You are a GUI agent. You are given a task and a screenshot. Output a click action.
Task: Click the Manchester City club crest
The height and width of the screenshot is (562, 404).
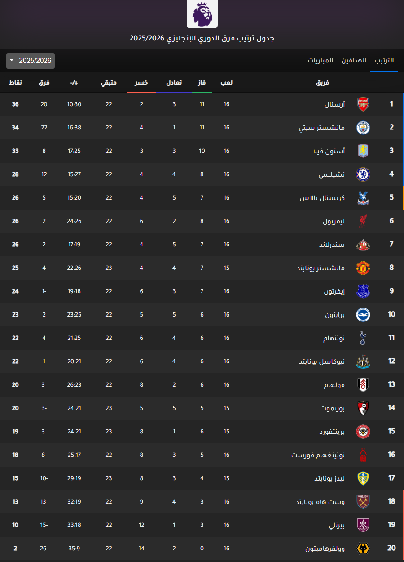tap(363, 128)
